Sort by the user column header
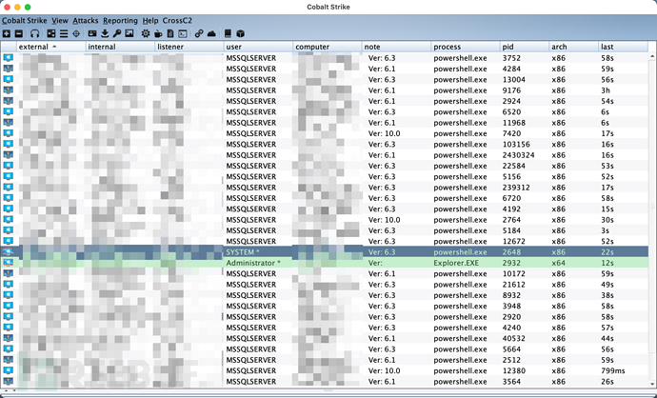The width and height of the screenshot is (657, 398). 258,47
